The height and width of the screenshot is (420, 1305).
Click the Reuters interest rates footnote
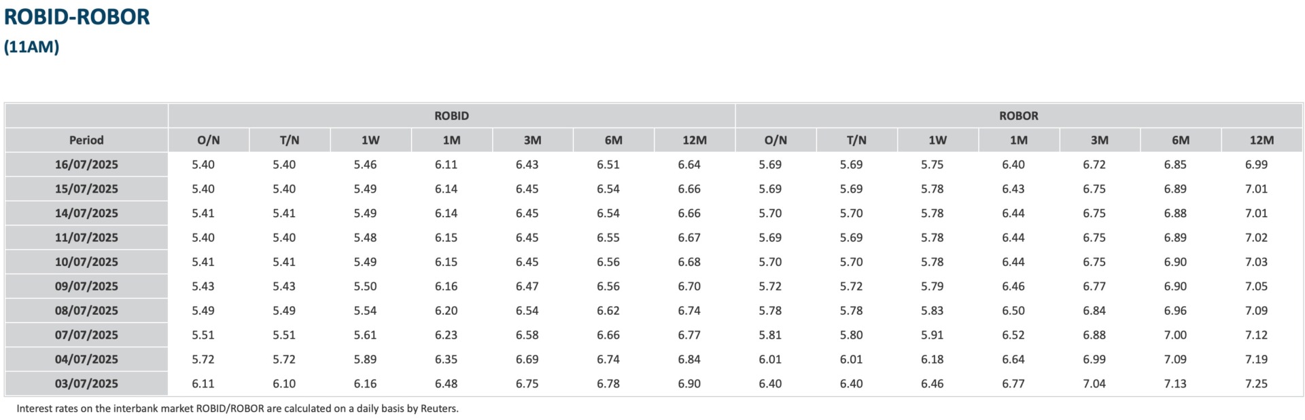(237, 408)
